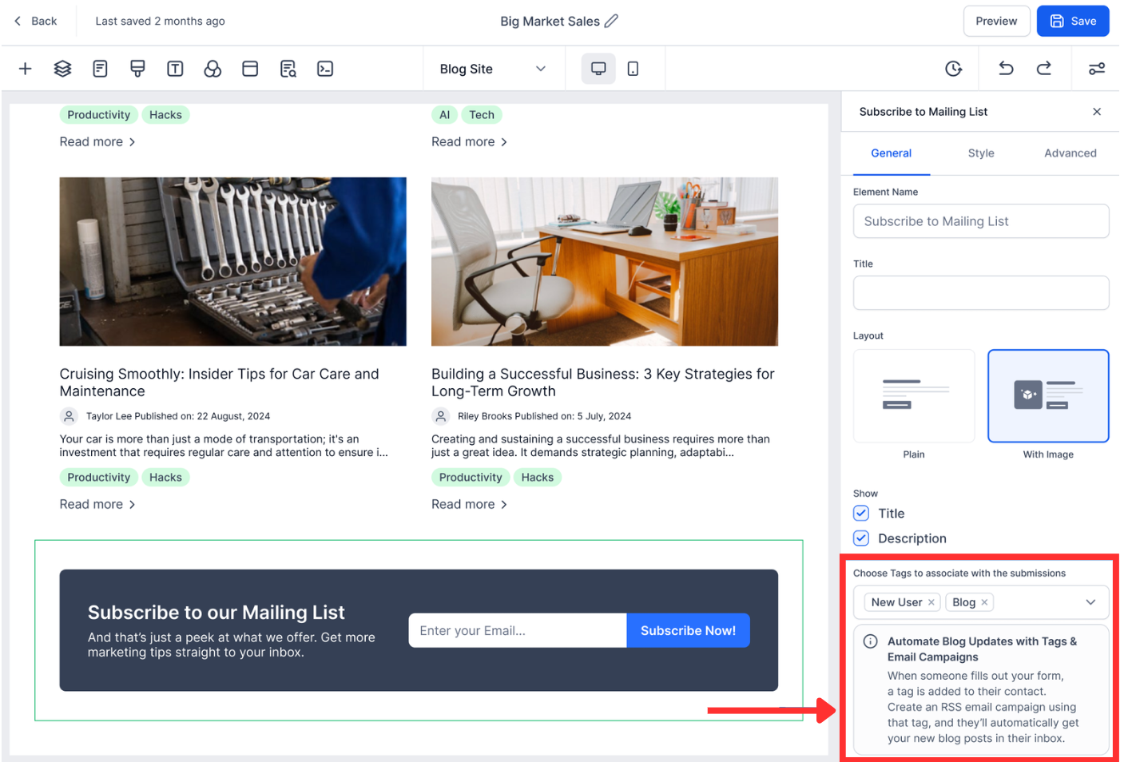
Task: Click the Preview button
Action: (x=996, y=21)
